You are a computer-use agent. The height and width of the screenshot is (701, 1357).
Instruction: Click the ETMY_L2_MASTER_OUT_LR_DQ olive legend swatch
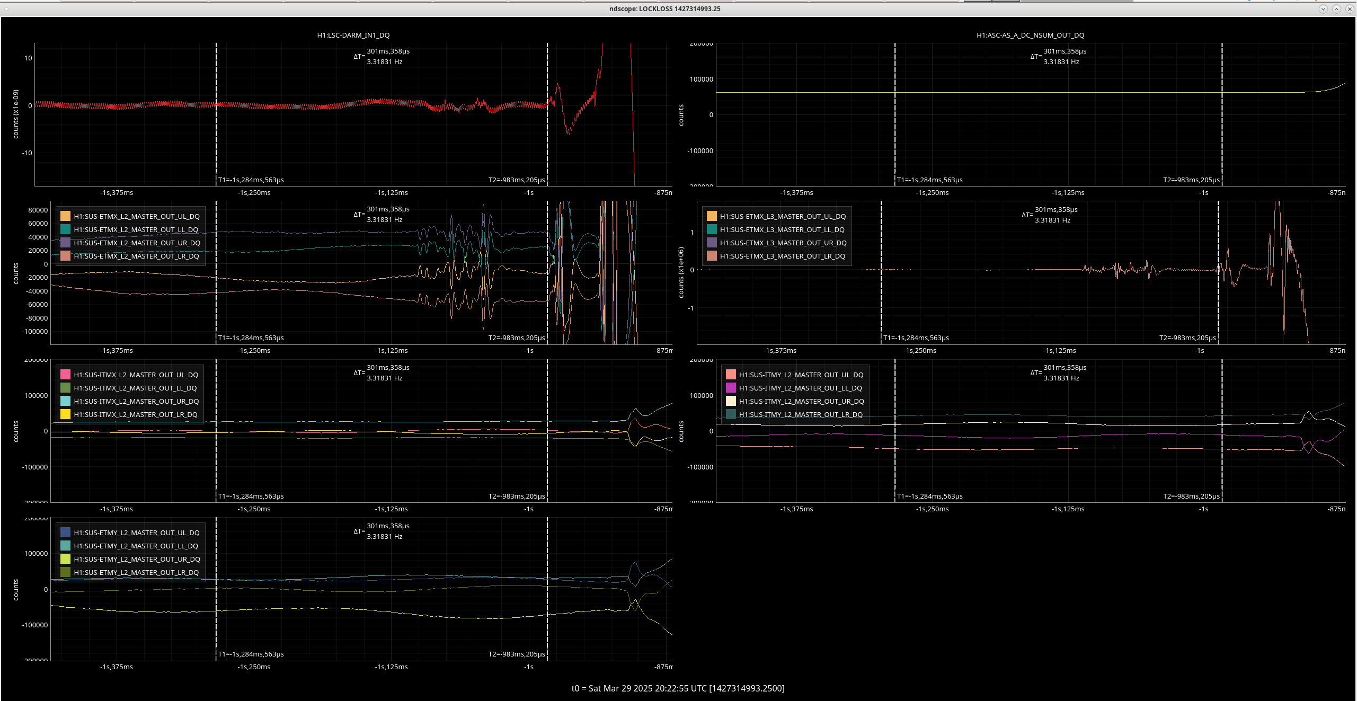(65, 572)
